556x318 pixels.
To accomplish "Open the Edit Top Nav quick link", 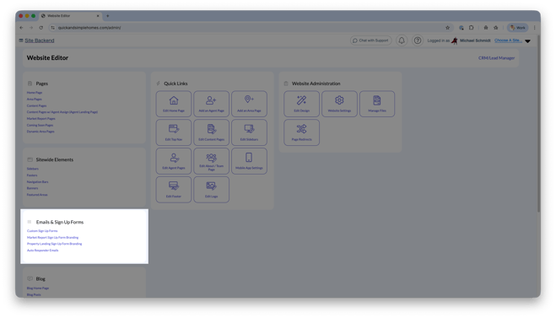I will [174, 132].
